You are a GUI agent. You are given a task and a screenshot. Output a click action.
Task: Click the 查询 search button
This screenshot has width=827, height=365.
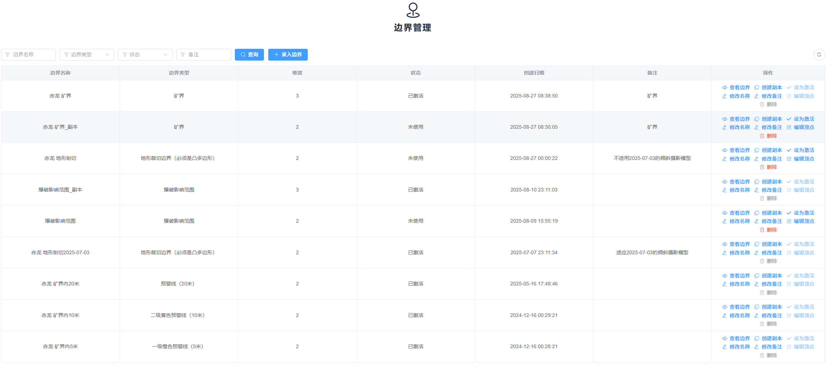pos(249,54)
